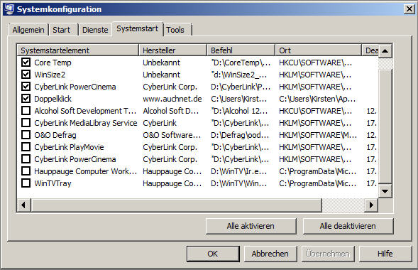Enable the unchecked CyberLink PowerCinema entry
The height and width of the screenshot is (270, 418).
pos(26,159)
